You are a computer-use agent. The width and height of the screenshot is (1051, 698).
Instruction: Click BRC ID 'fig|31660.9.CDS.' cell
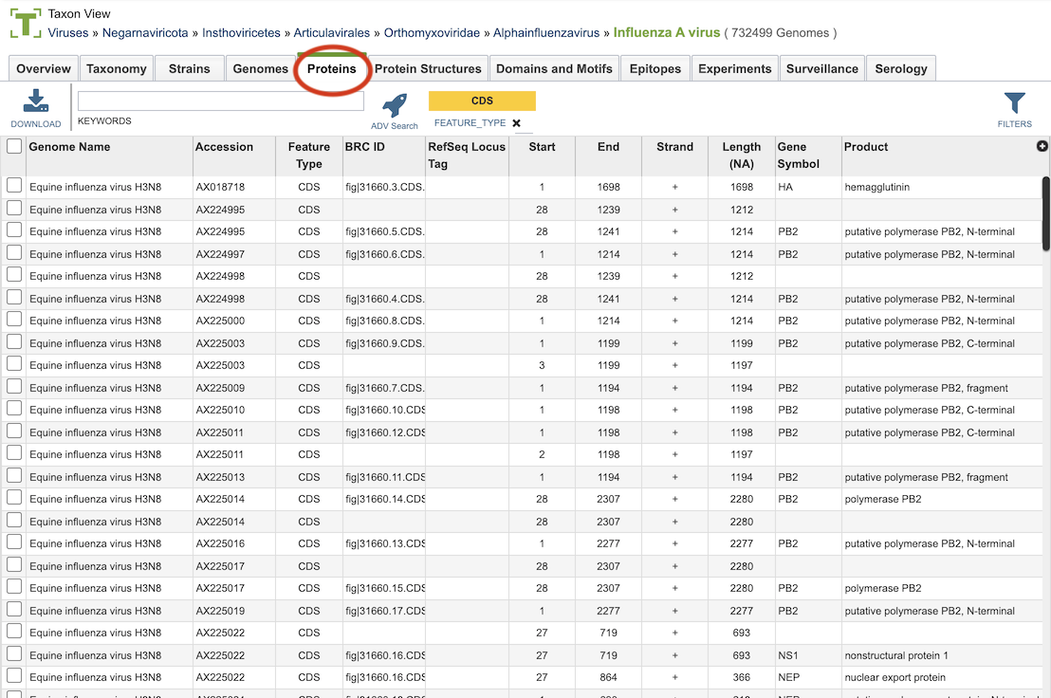[x=385, y=343]
